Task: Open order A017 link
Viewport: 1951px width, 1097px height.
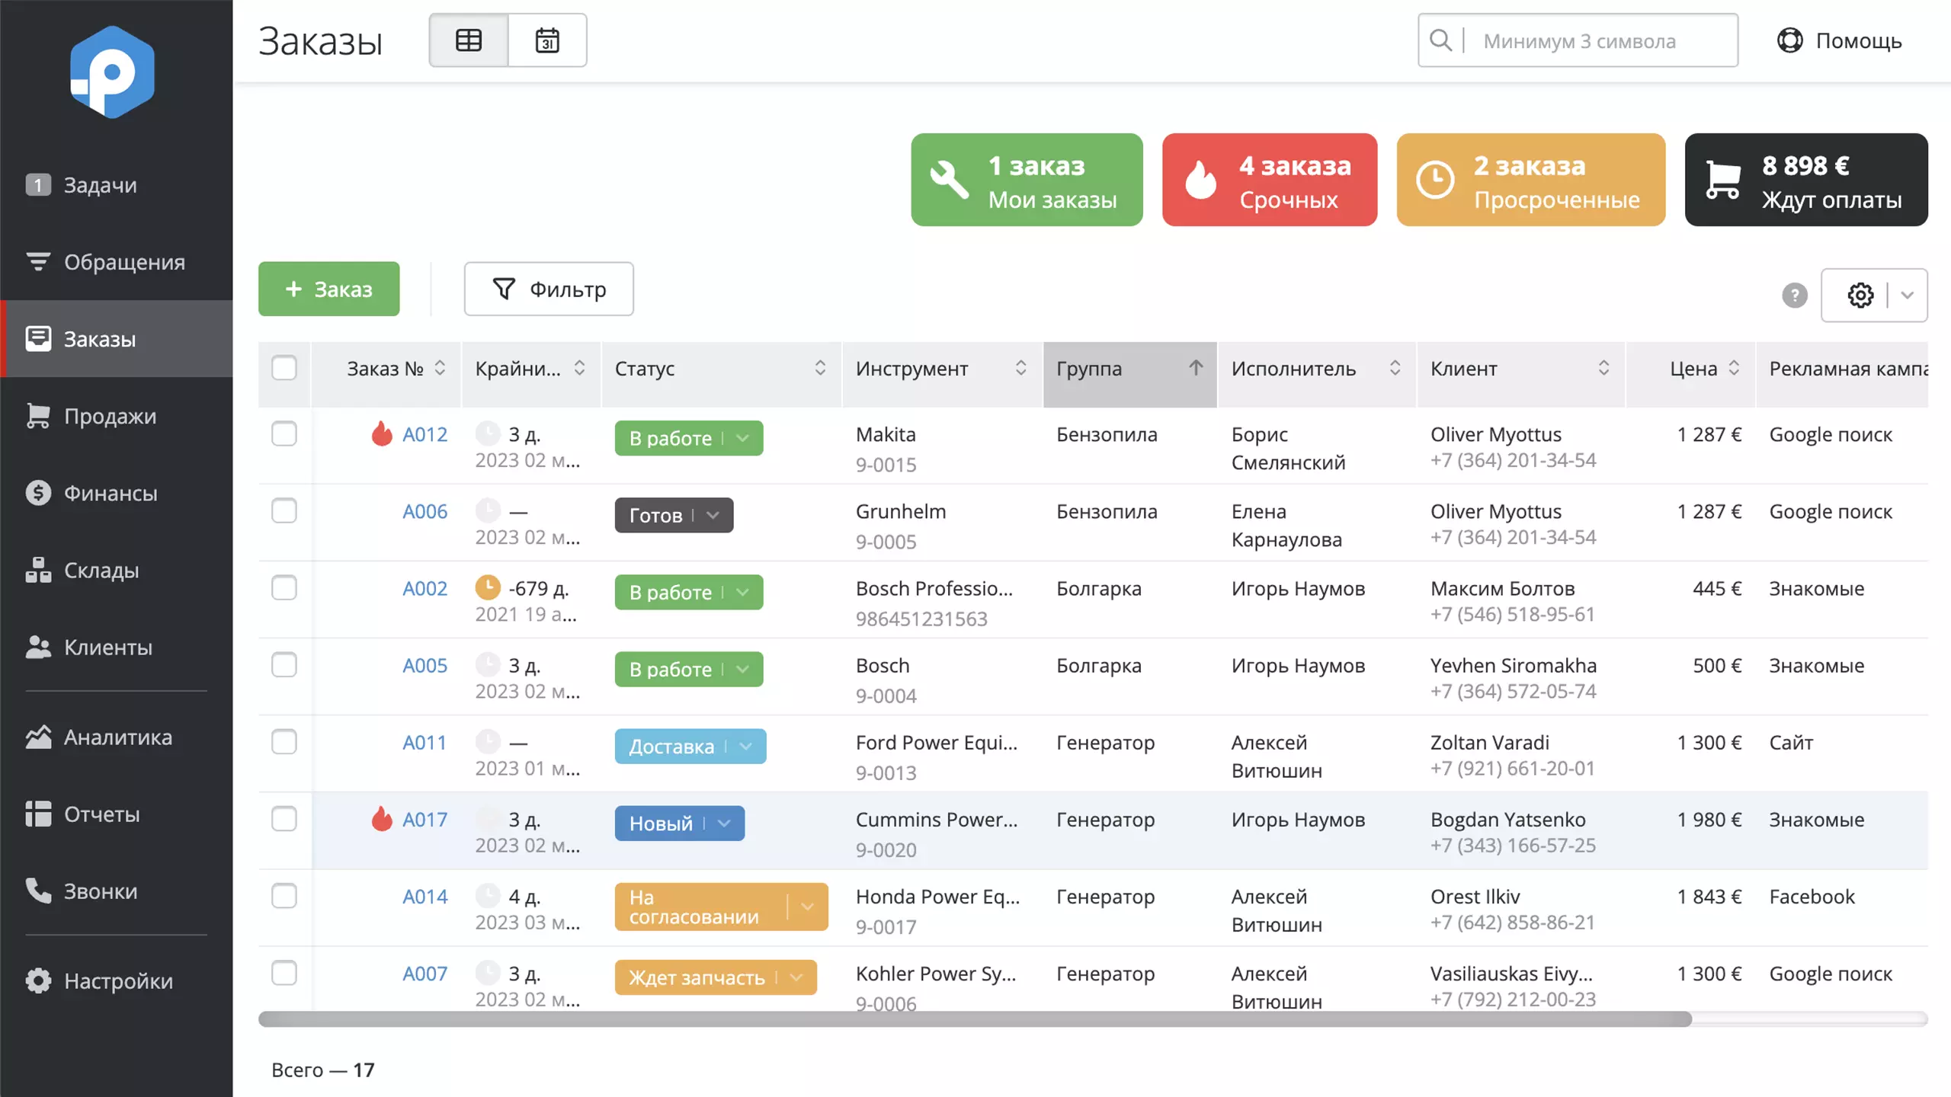Action: 424,819
